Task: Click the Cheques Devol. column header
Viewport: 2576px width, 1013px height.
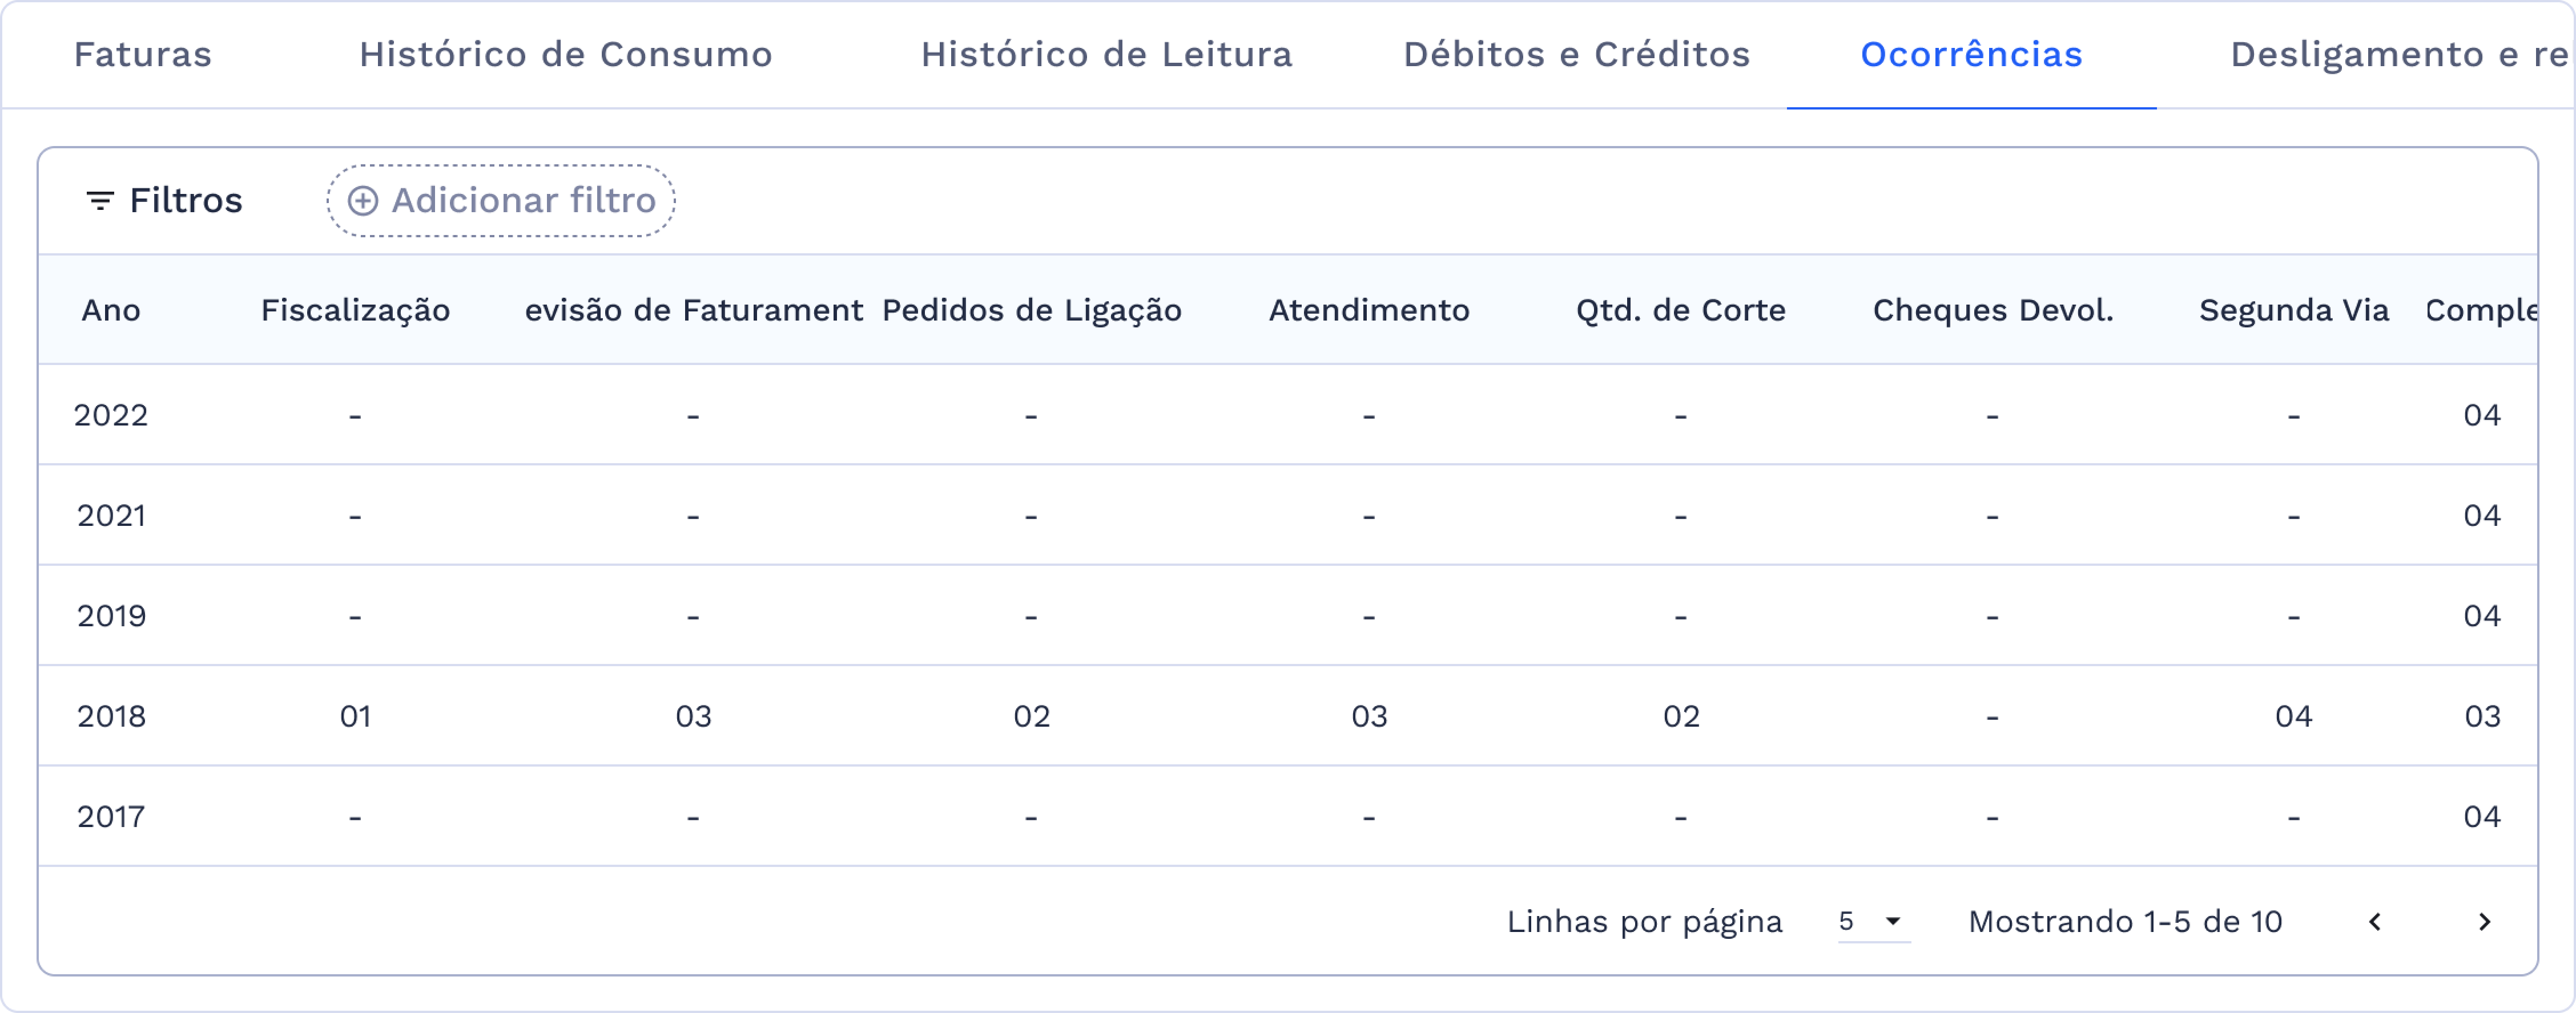Action: (x=1992, y=310)
